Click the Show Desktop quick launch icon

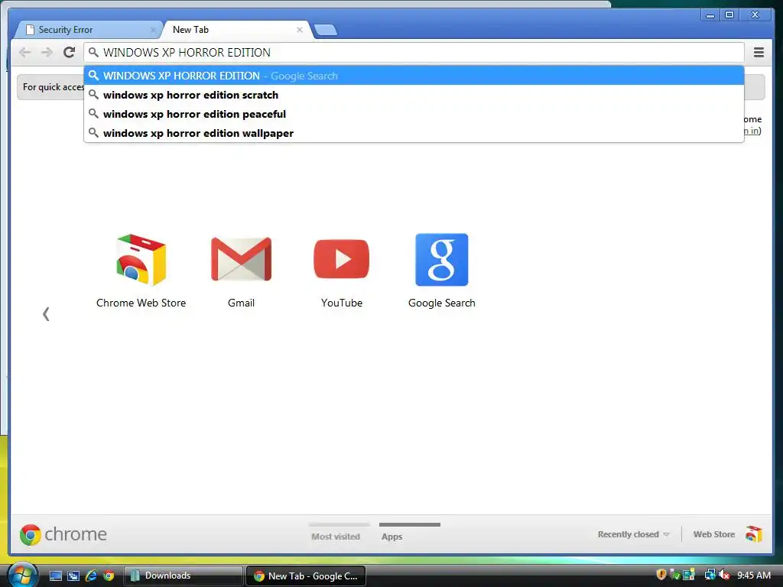tap(56, 576)
